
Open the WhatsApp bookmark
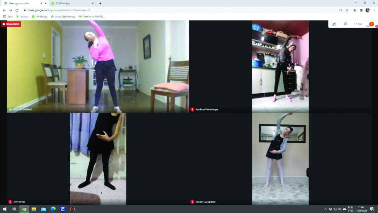(x=39, y=17)
